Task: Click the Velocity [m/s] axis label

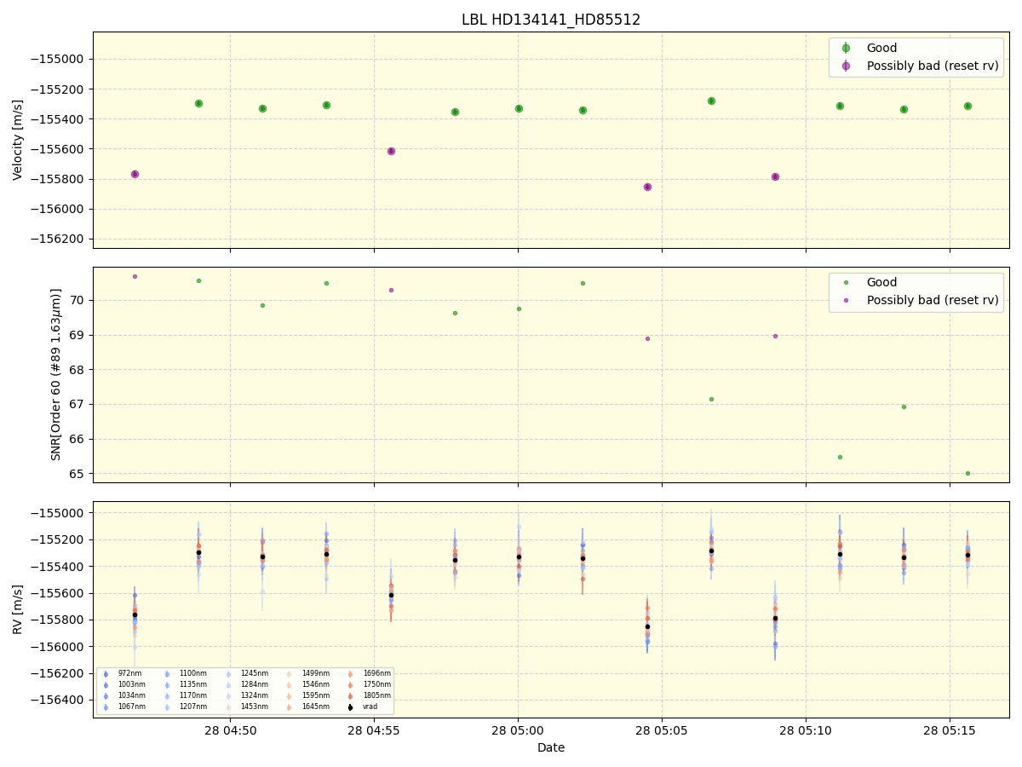Action: coord(18,140)
